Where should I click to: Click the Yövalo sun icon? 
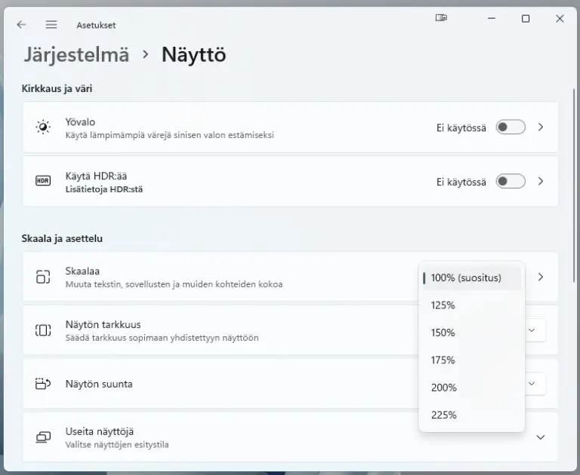(43, 127)
